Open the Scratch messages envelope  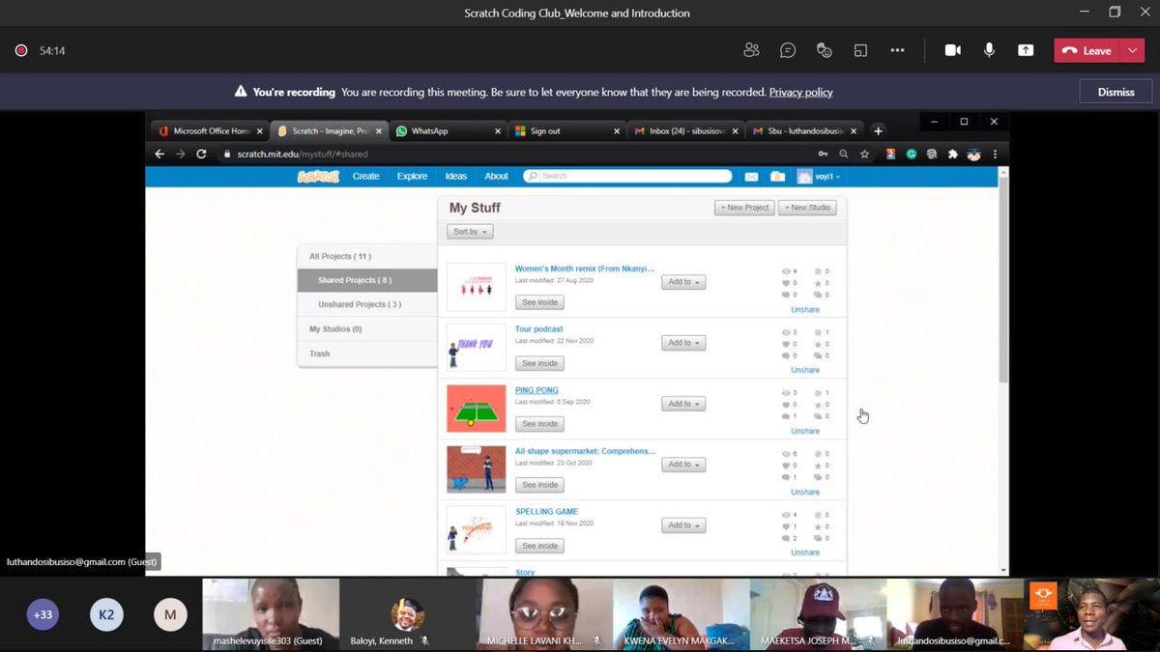tap(751, 176)
